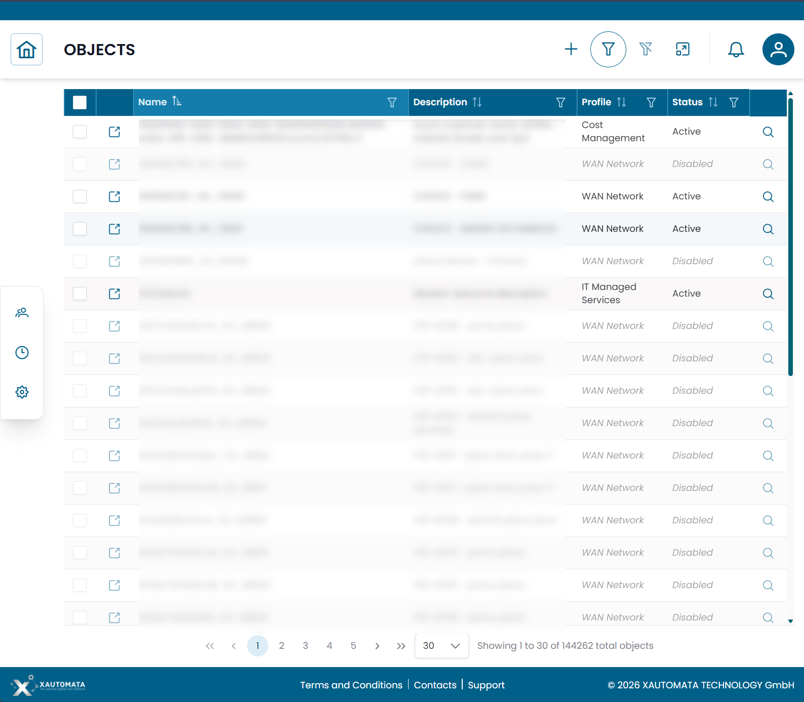Go to page 2

282,646
